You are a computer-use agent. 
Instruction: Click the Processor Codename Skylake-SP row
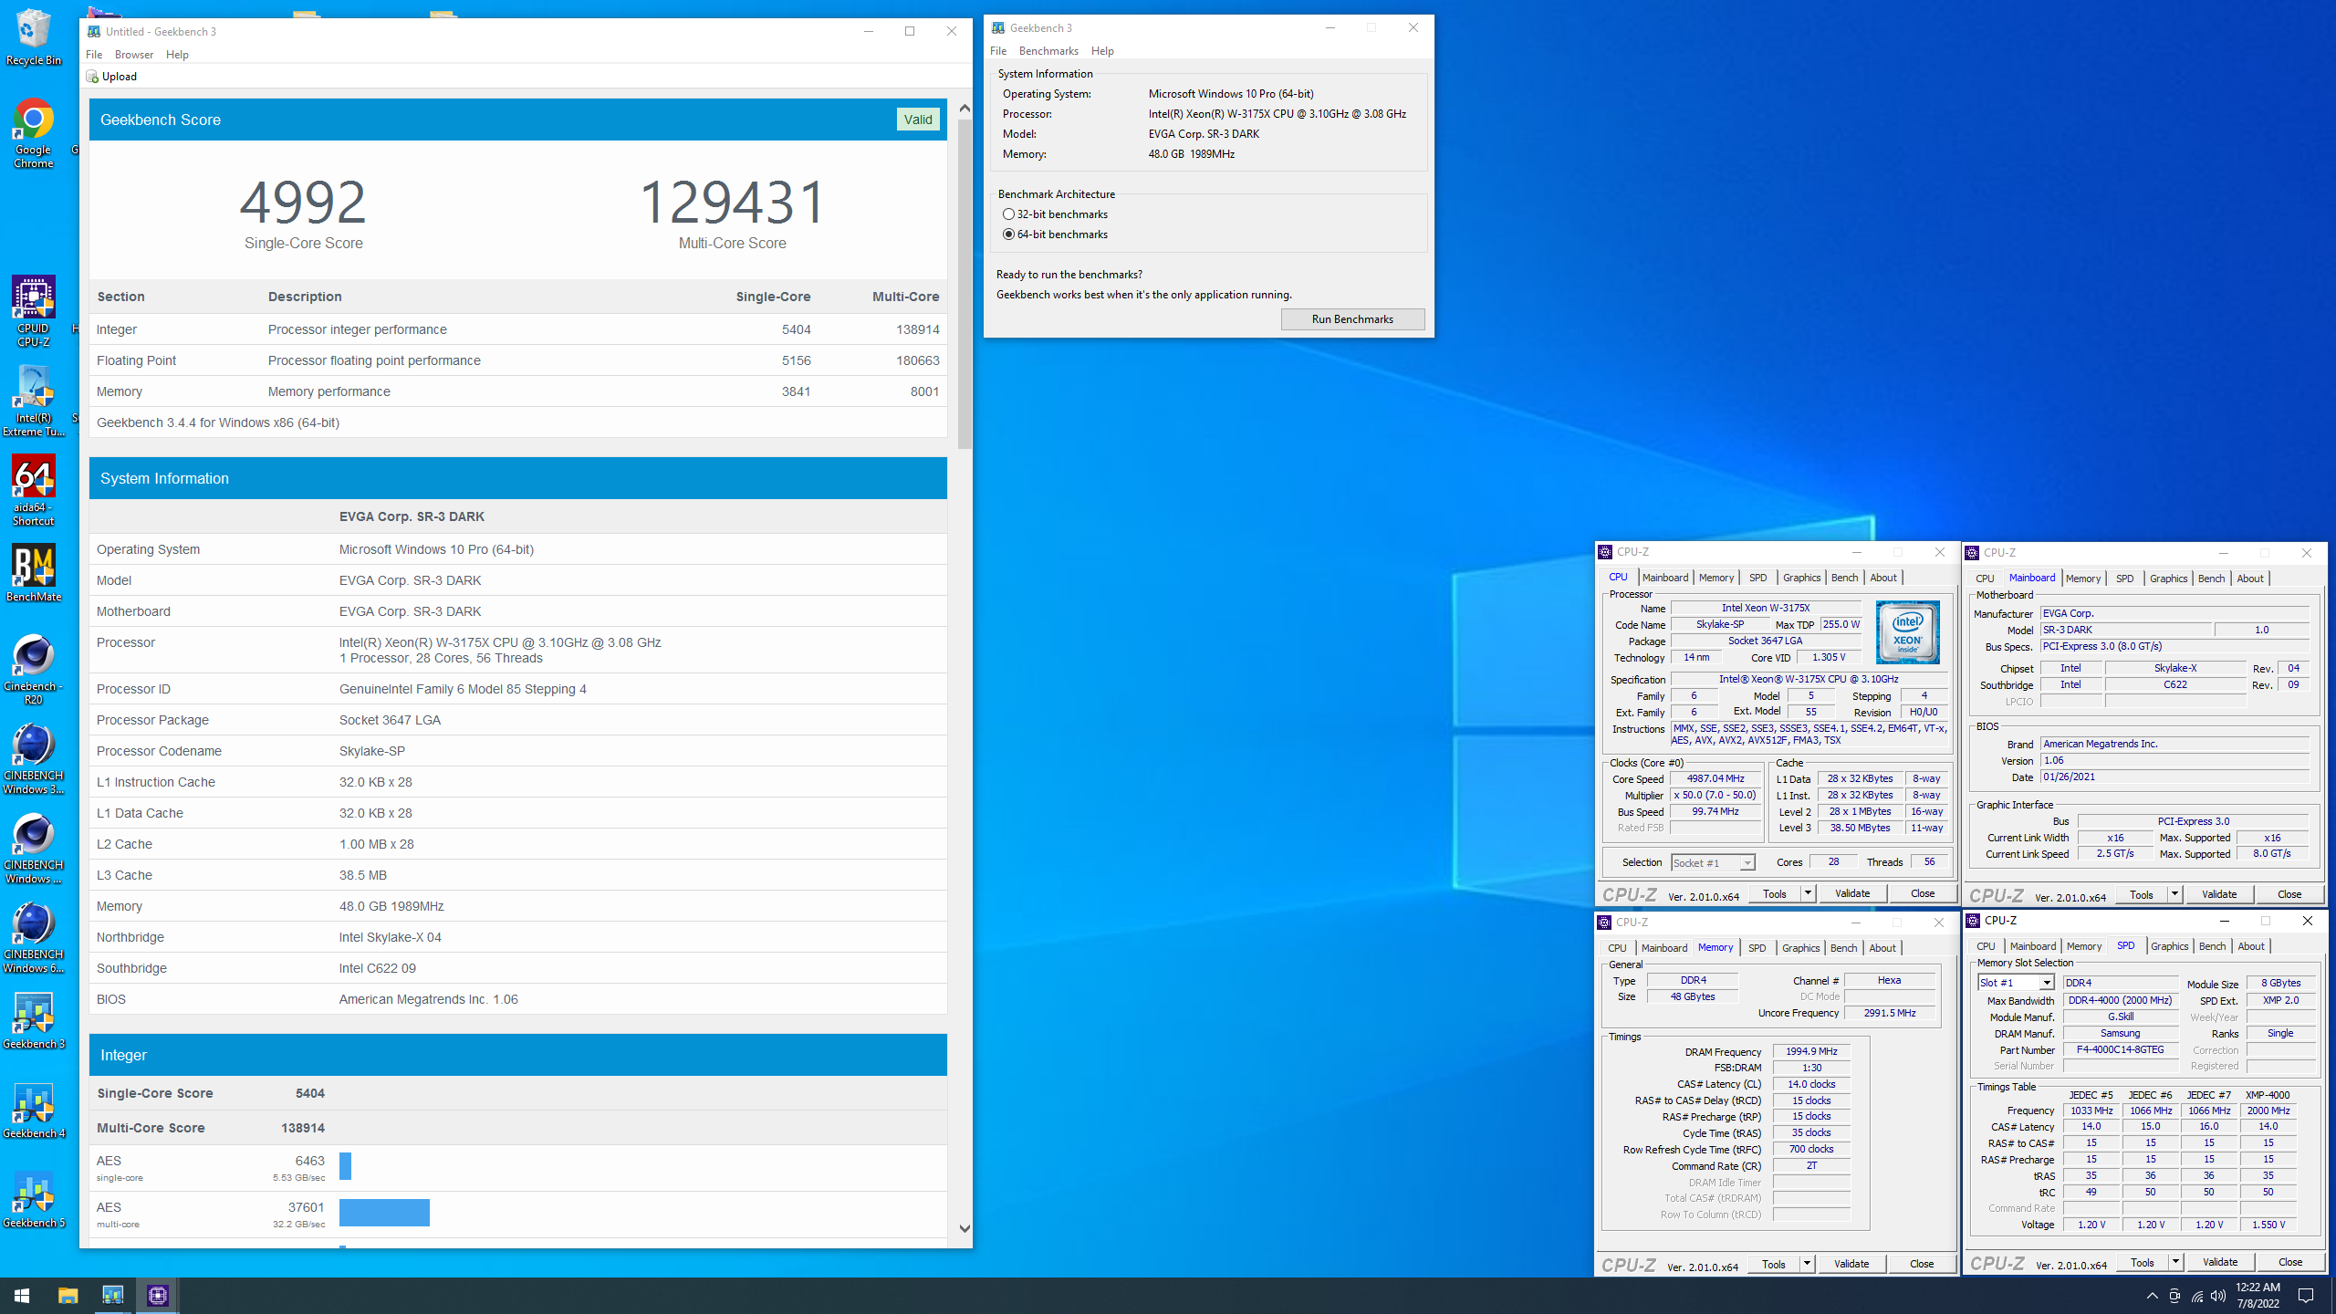pos(517,751)
